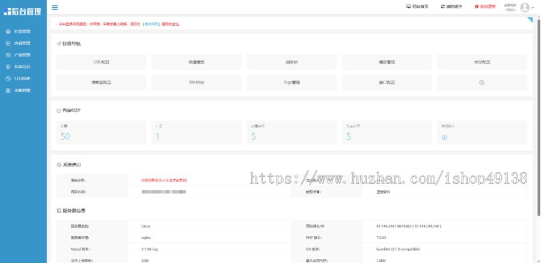541x263 pixels.
Task: Open the 后台管理 logo home link
Action: [x=23, y=11]
